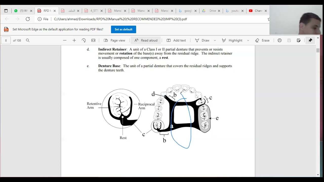324x182 pixels.
Task: Unpin the PDF toolbar
Action: (310, 40)
